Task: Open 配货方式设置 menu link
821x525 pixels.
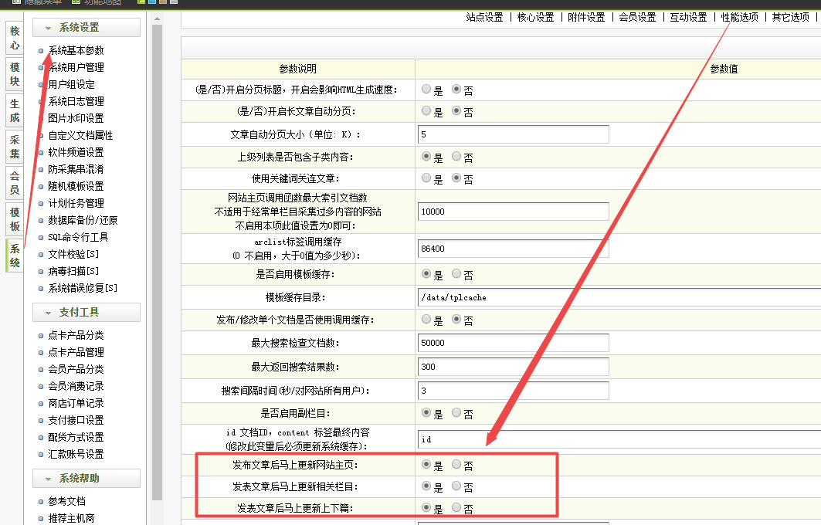Action: point(76,436)
